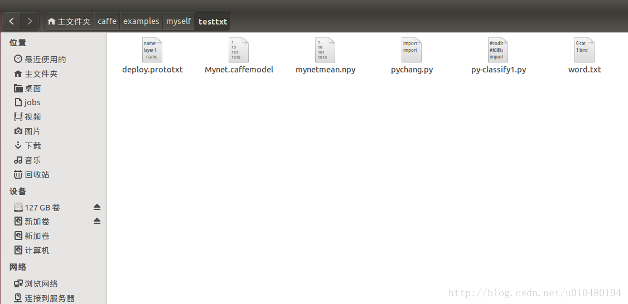The height and width of the screenshot is (304, 628).
Task: Navigate to caffe in the path bar
Action: point(107,21)
